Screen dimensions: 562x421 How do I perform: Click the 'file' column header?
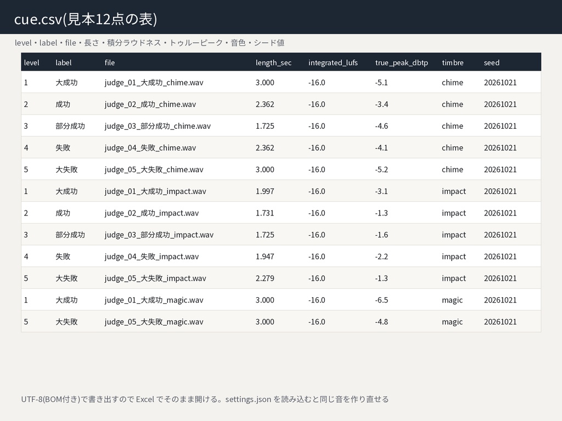coord(110,62)
